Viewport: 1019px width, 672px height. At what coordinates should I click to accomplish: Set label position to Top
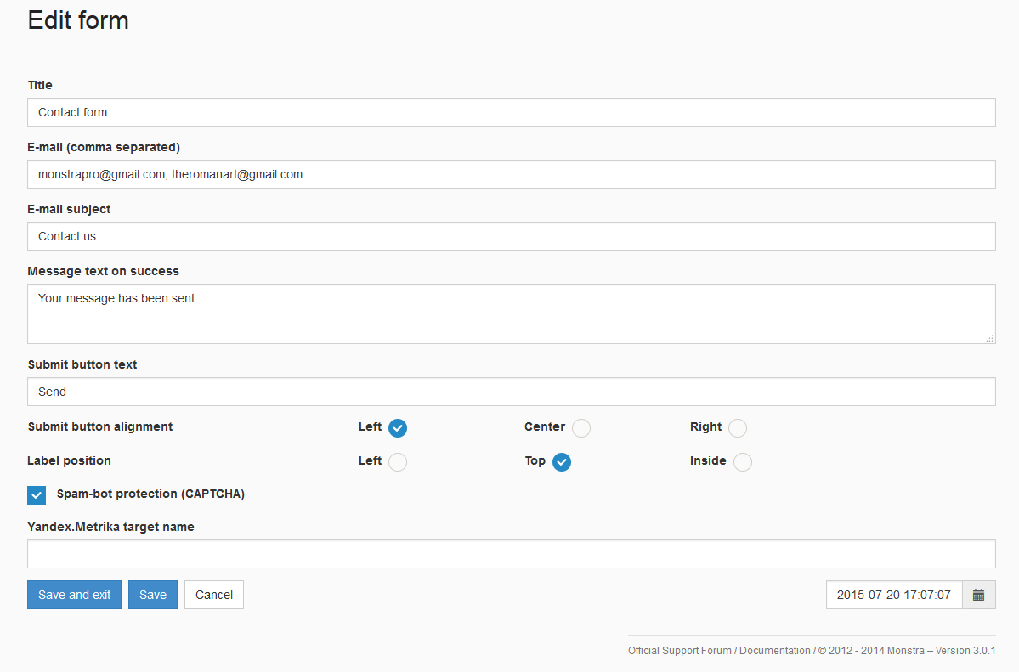pyautogui.click(x=562, y=462)
